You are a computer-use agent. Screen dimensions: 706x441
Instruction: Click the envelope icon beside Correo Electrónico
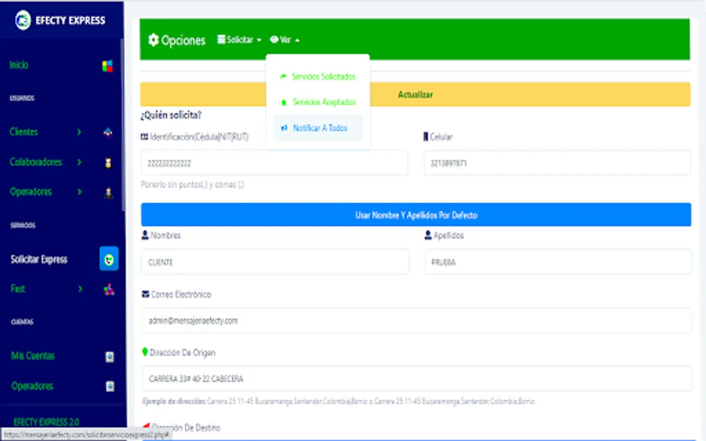tap(145, 294)
